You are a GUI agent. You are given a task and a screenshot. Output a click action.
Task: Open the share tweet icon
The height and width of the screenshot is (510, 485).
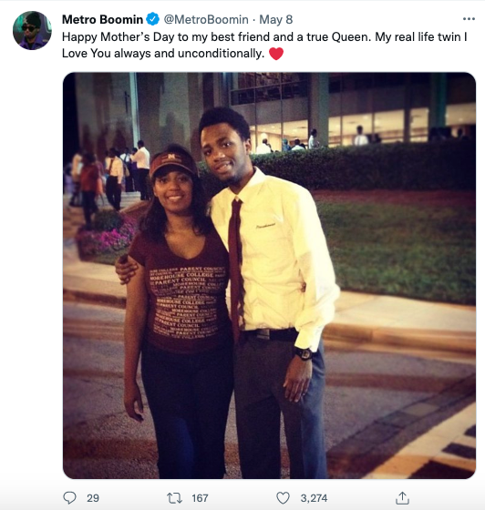point(403,498)
